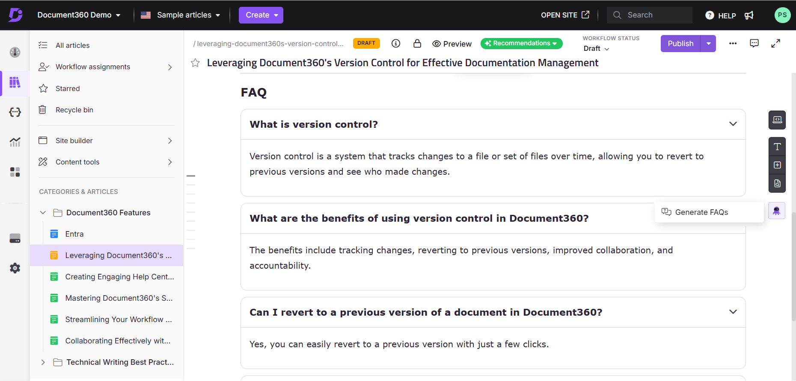796x381 pixels.
Task: Click the top line of the outline minimap
Action: point(191,176)
